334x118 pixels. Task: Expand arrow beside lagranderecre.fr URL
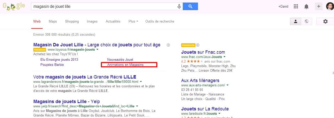click(x=141, y=82)
